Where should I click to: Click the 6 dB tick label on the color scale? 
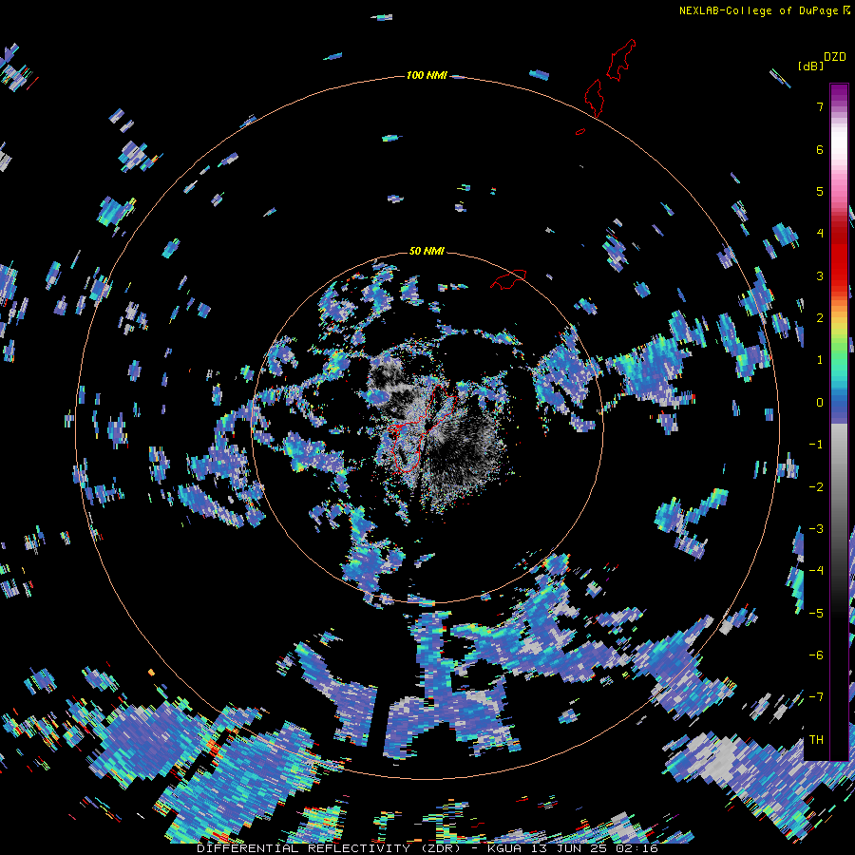[820, 149]
